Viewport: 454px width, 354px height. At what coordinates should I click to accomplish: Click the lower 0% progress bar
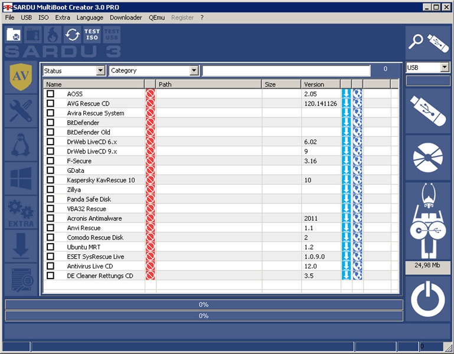[x=204, y=316]
